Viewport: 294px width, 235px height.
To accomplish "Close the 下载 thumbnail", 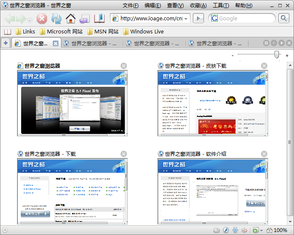I will [x=124, y=154].
